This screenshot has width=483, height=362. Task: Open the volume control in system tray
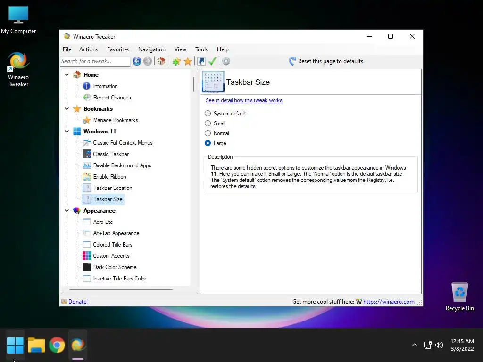[x=439, y=345]
